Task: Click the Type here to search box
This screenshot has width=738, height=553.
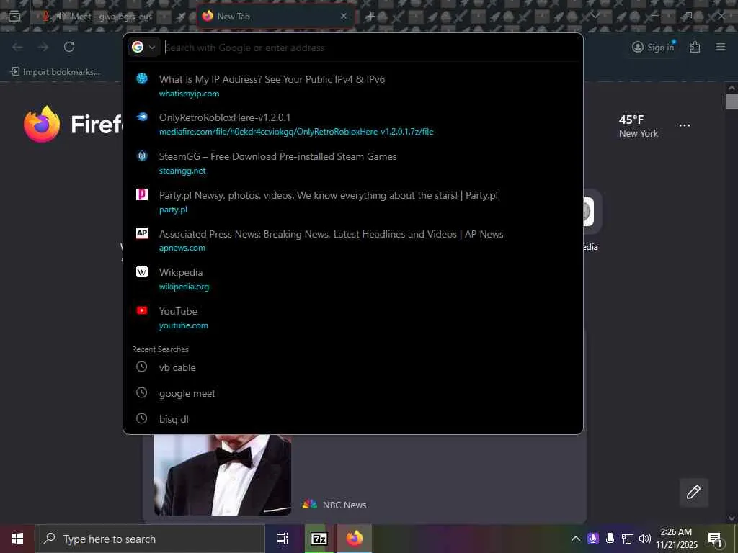Action: [x=150, y=539]
